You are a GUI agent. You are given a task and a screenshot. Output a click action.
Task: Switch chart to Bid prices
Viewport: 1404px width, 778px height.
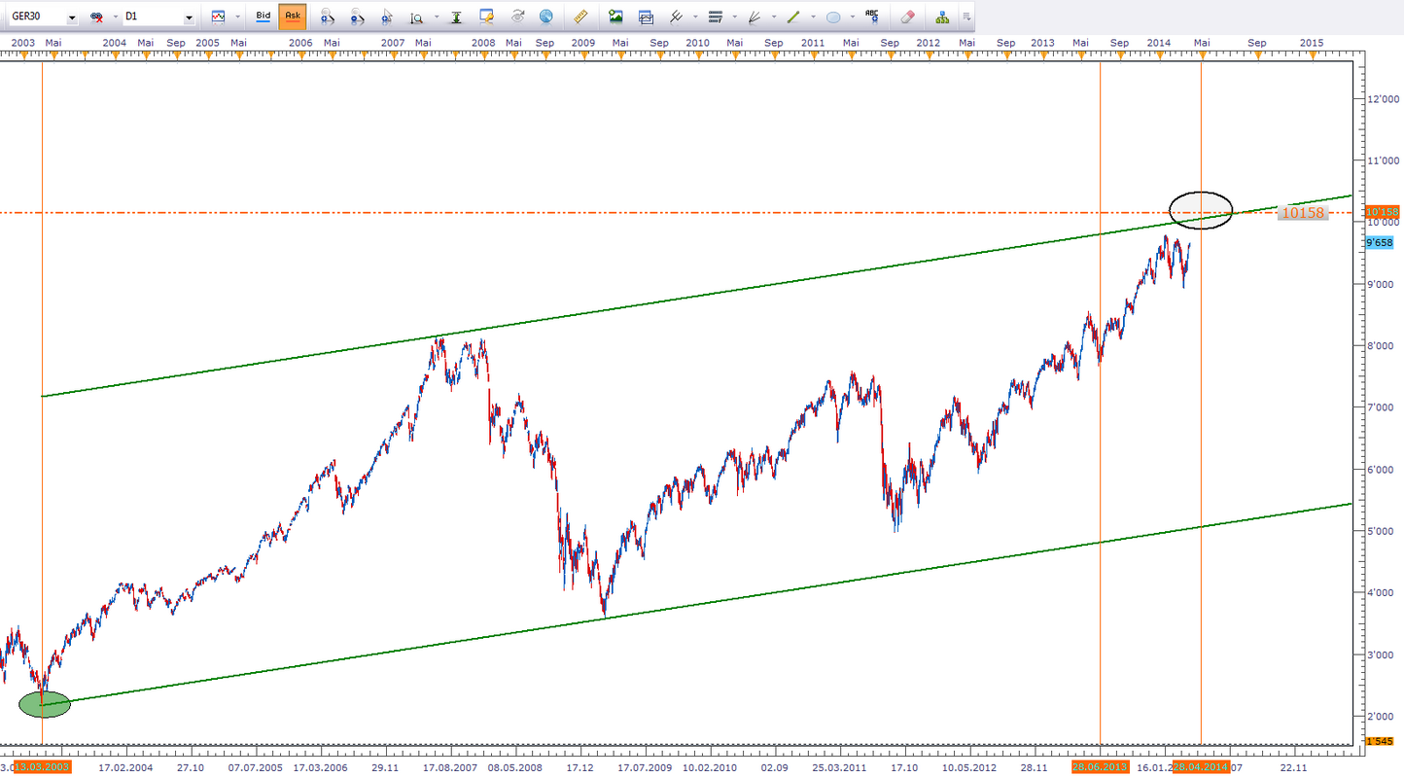coord(263,17)
